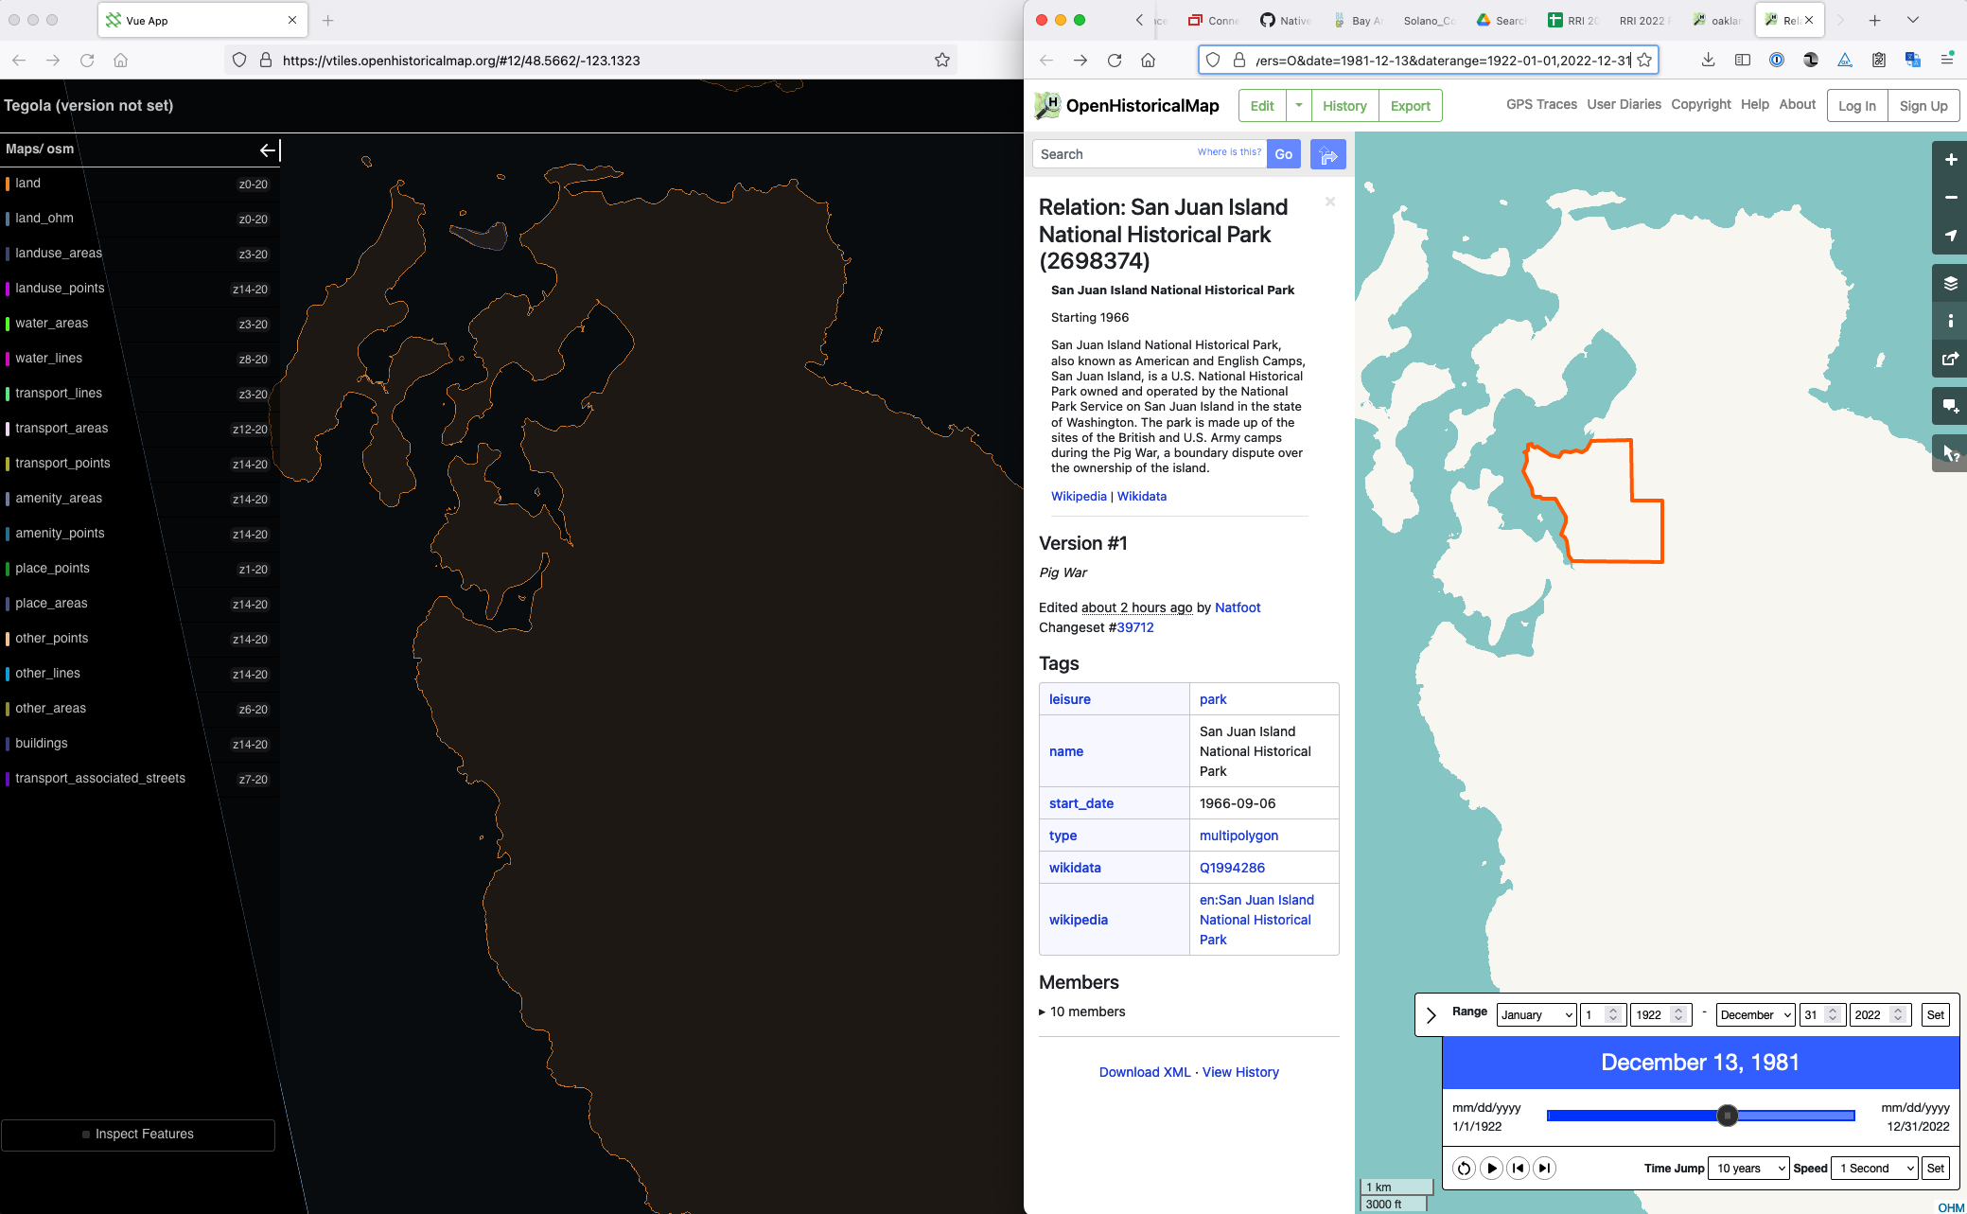Image resolution: width=1967 pixels, height=1214 pixels.
Task: Click Go to run search
Action: pos(1283,154)
